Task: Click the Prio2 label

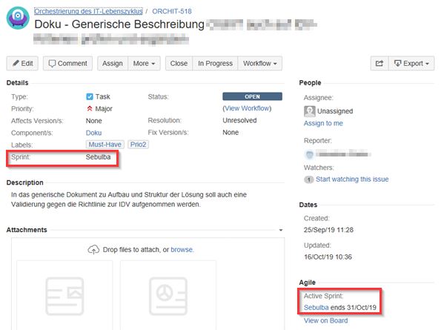Action: click(138, 145)
